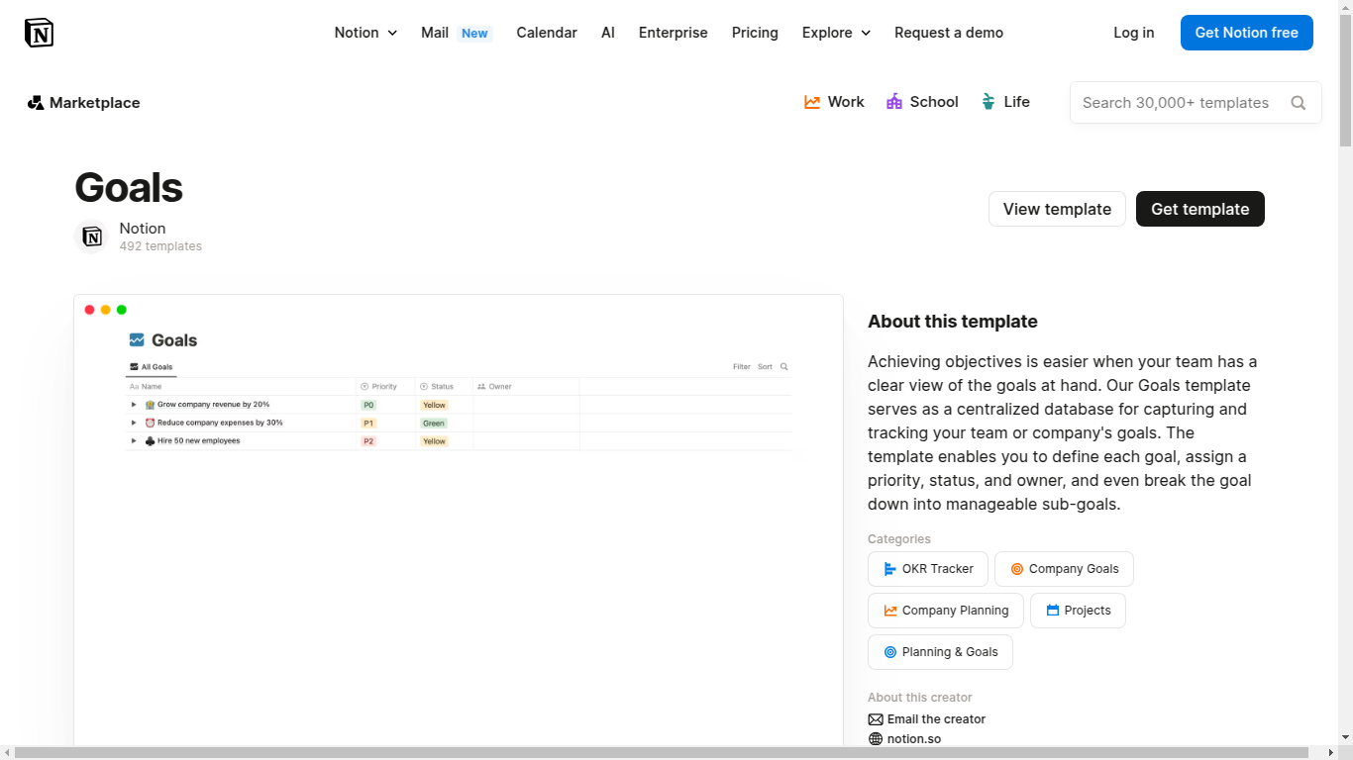Click the Company Planning chart icon

889,611
